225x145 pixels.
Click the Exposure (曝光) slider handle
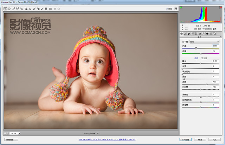click(201, 64)
